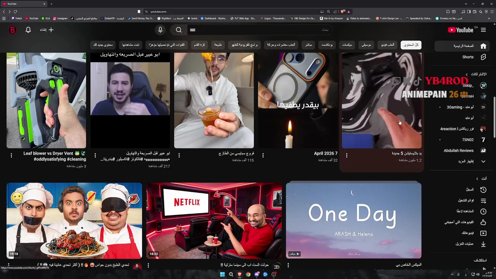Screen dimensions: 496x279
Task: Open the red account avatar menu
Action: tap(12, 30)
